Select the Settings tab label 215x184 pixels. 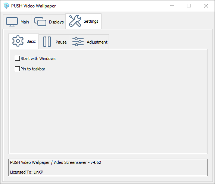point(91,21)
